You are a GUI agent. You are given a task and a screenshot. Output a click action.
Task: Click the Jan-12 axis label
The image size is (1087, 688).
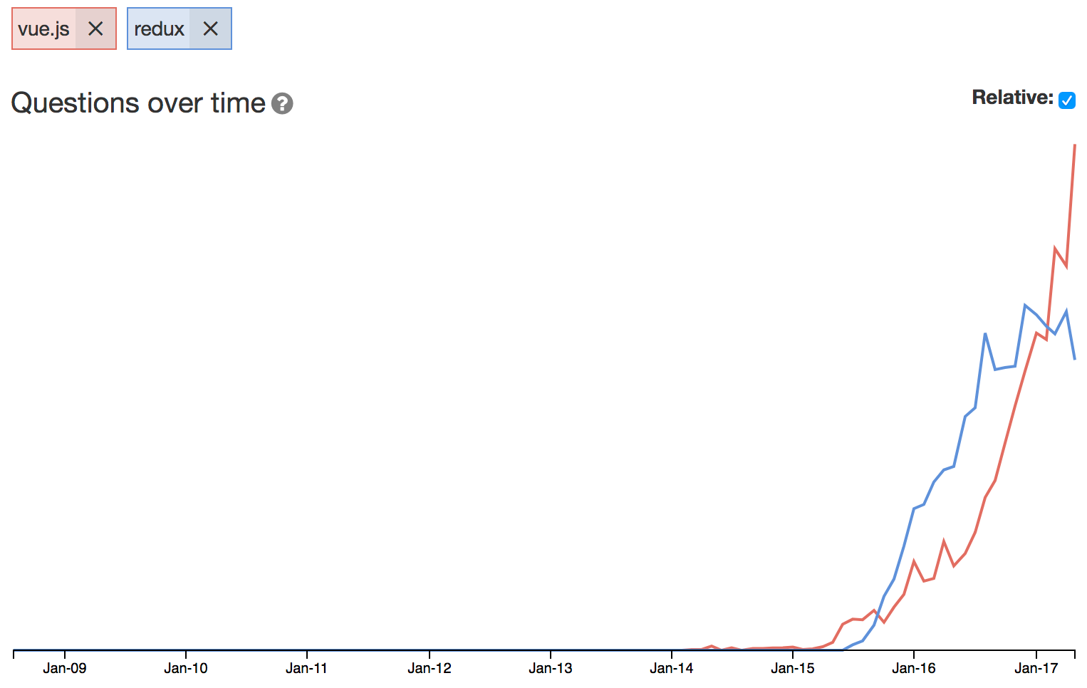click(430, 668)
